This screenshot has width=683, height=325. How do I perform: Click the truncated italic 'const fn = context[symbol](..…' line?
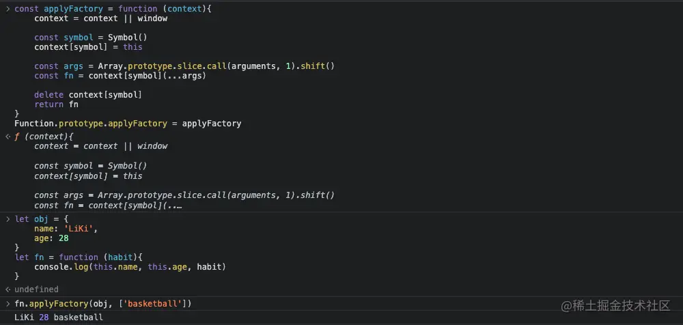(108, 206)
